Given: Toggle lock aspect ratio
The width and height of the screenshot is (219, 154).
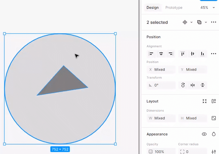Looking at the screenshot, I should point(214,118).
